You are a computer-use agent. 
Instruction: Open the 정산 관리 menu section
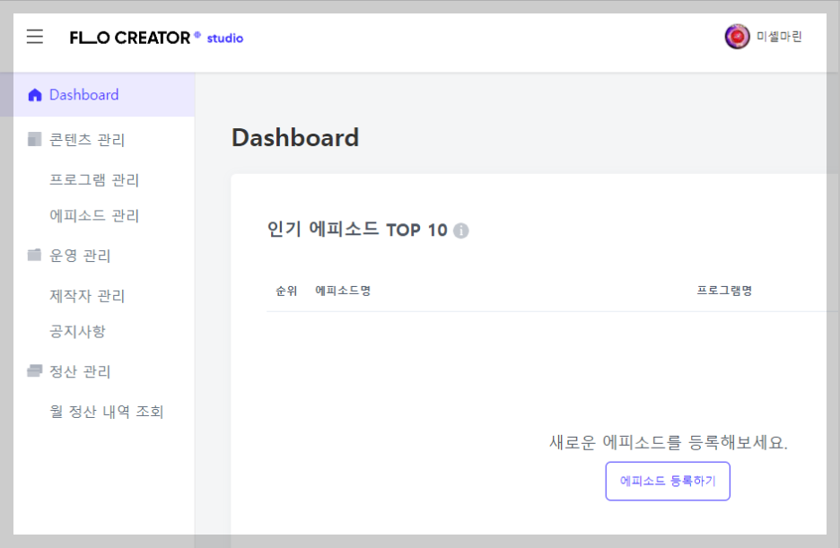click(80, 371)
